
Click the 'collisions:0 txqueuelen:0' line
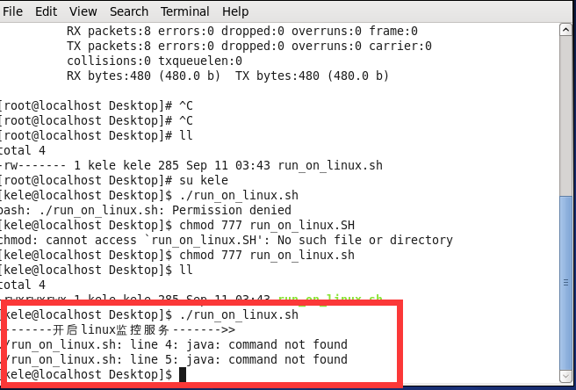pyautogui.click(x=154, y=61)
